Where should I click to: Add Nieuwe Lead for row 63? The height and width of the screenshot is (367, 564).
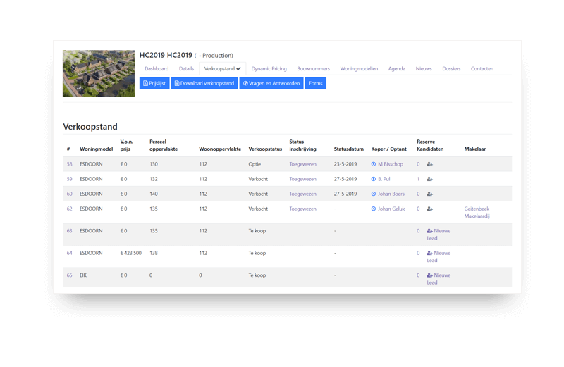tap(439, 235)
